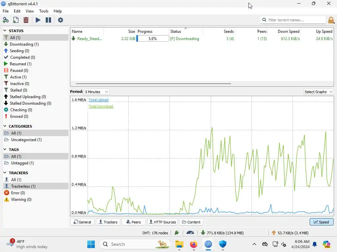The width and height of the screenshot is (337, 252).
Task: Switch to the Trackers tab
Action: point(108,222)
